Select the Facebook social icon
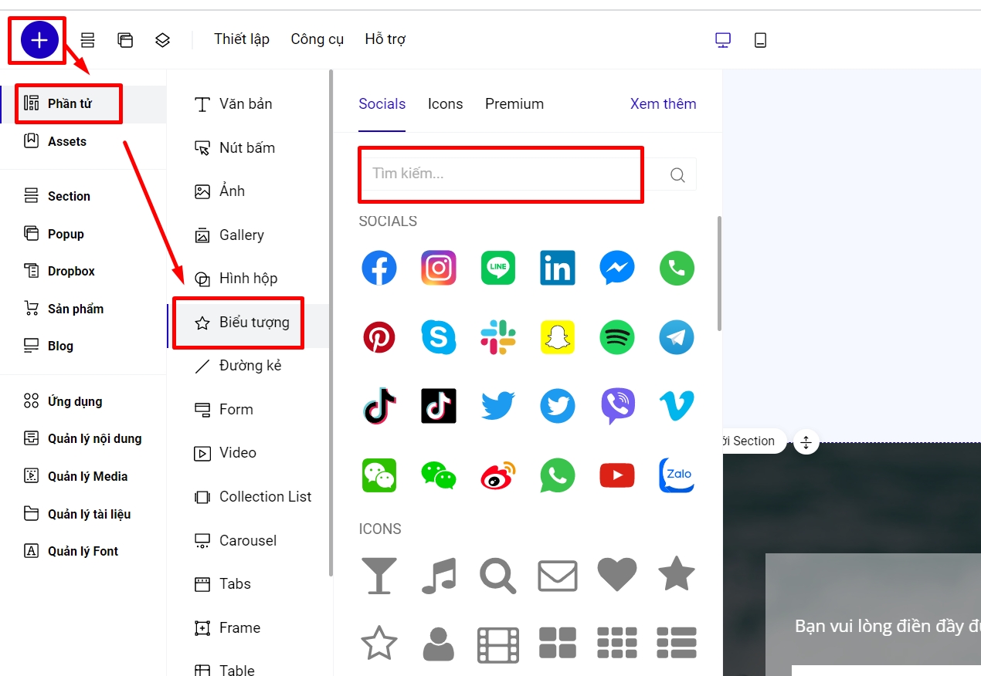 pos(379,269)
